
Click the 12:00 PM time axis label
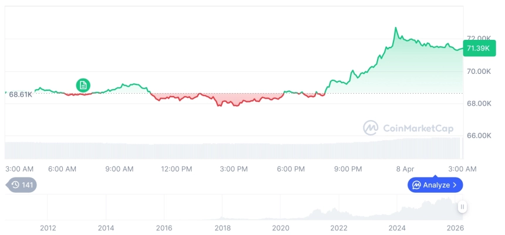click(176, 169)
